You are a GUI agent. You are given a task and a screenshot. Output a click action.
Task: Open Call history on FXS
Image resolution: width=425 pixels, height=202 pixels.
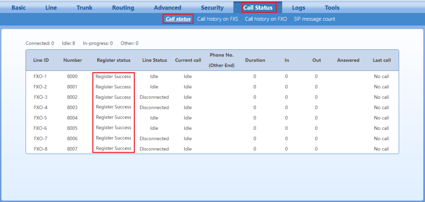tap(217, 19)
